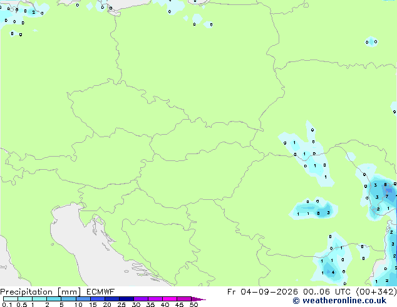The height and width of the screenshot is (307, 397).
Task: Click the '4' precipitation value on map
Action: 333,273
